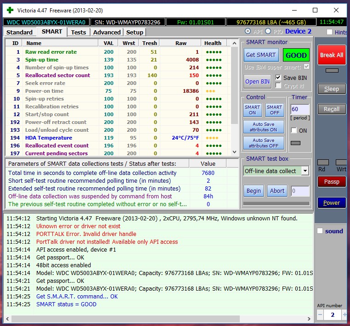Decrease API number with minus button
Screen dimensions: 350x326
tap(320, 315)
